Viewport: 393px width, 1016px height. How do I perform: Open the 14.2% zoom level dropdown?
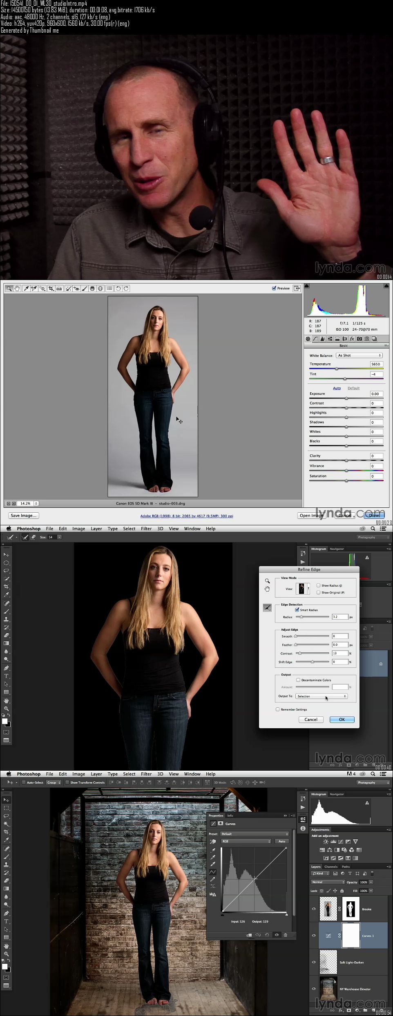point(36,503)
